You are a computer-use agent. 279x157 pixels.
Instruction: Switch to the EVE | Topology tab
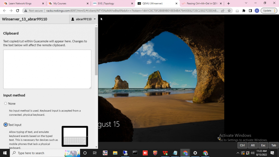click(113, 3)
